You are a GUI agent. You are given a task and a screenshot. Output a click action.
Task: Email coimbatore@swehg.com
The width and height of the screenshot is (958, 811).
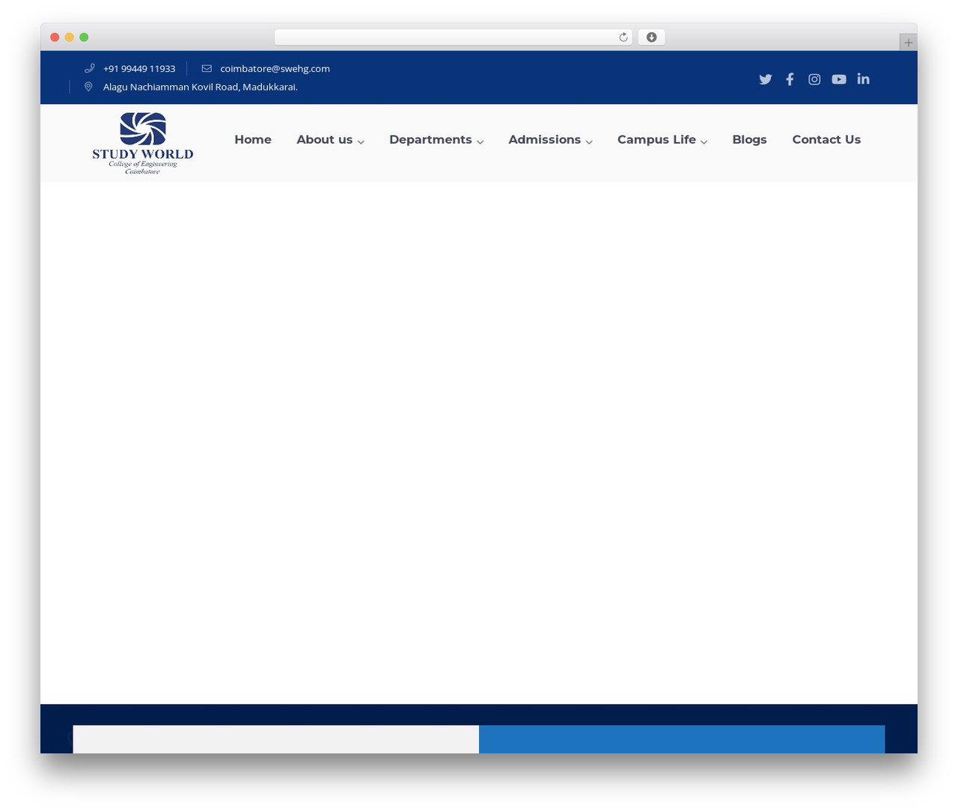275,69
